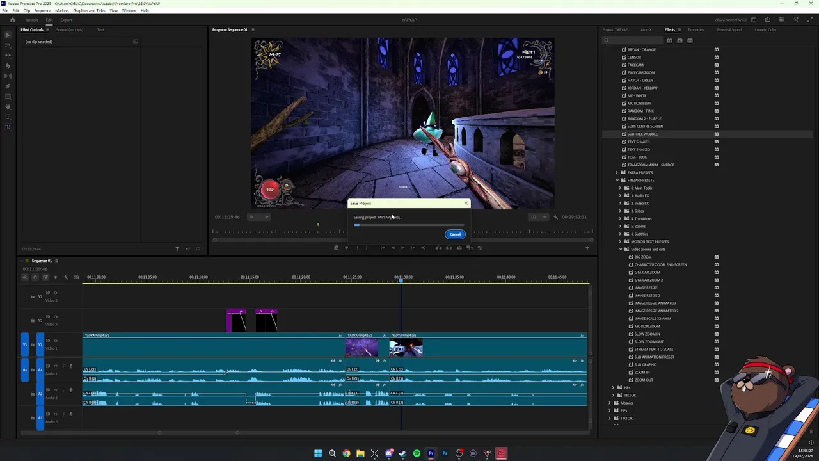Viewport: 819px width, 461px height.
Task: Select the Hand tool
Action: pos(8,106)
